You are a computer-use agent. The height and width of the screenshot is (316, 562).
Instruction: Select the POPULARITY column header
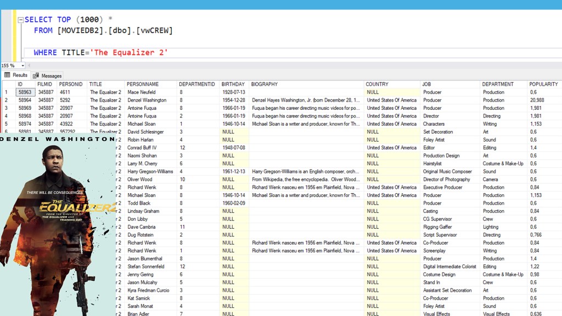click(x=543, y=84)
